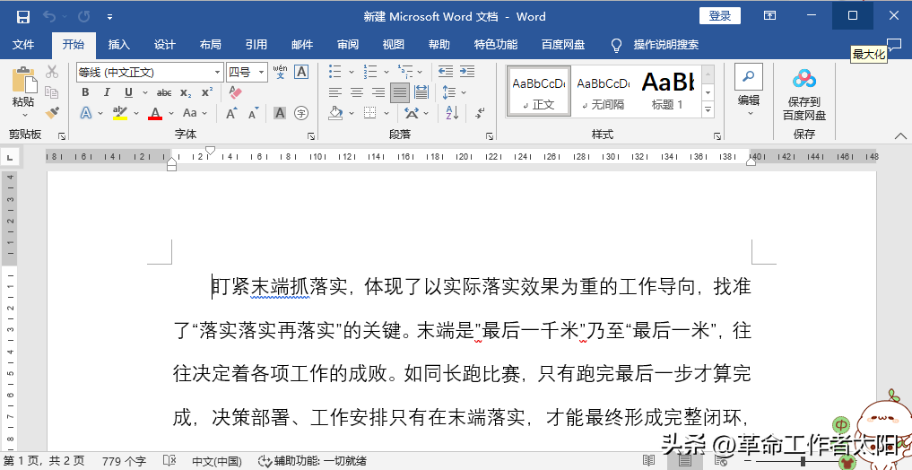Show or hide paragraph marks
Screen dimensions: 912x470
click(x=480, y=113)
